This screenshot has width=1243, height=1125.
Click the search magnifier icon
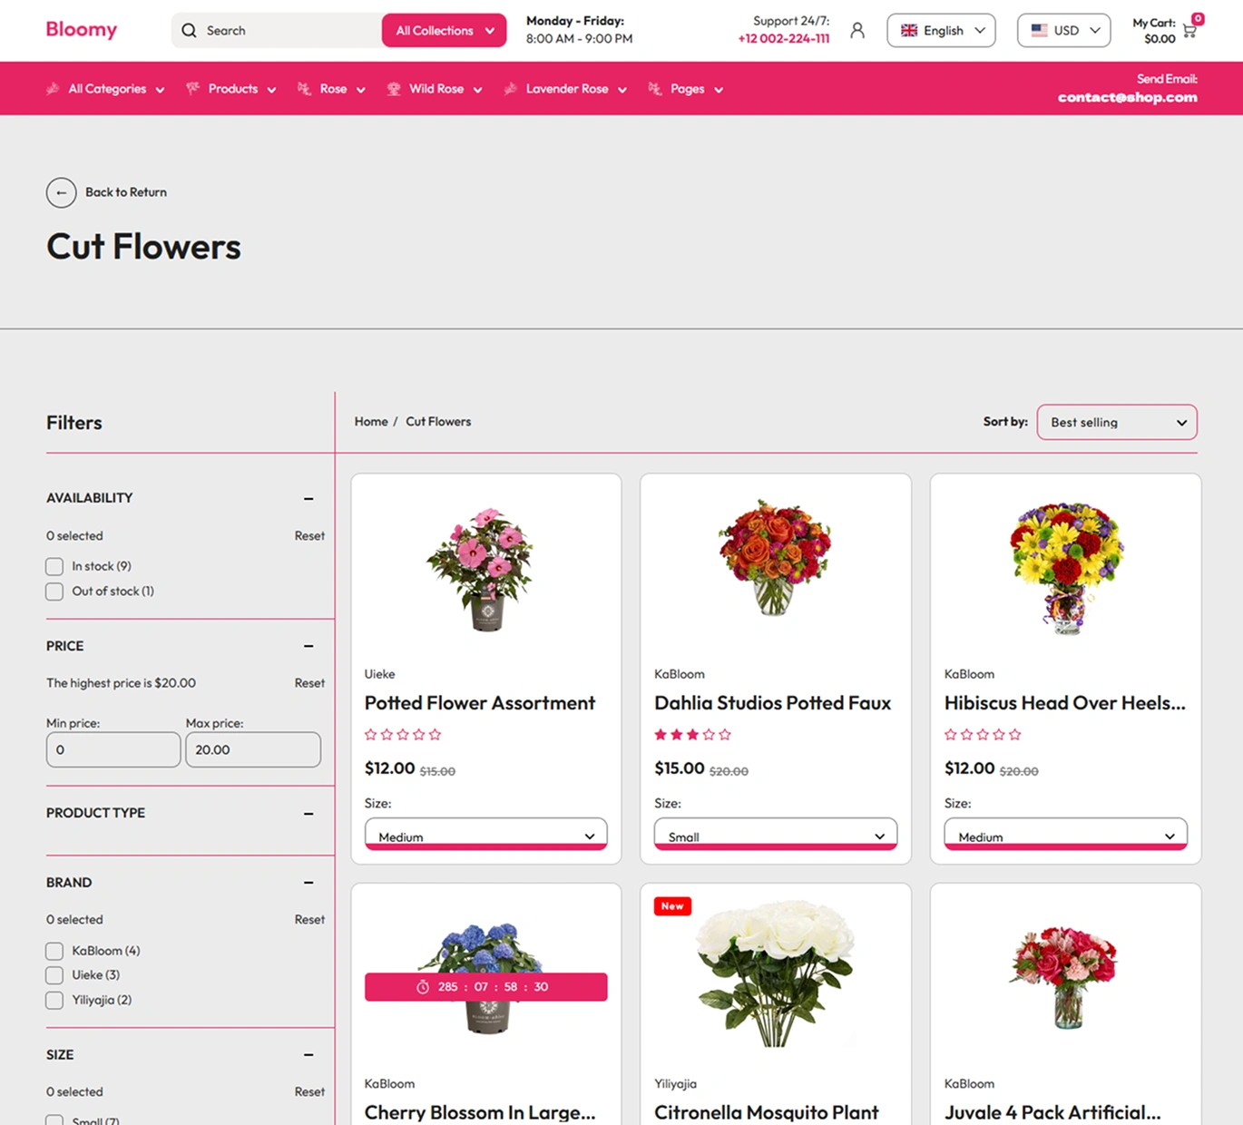[x=189, y=31]
